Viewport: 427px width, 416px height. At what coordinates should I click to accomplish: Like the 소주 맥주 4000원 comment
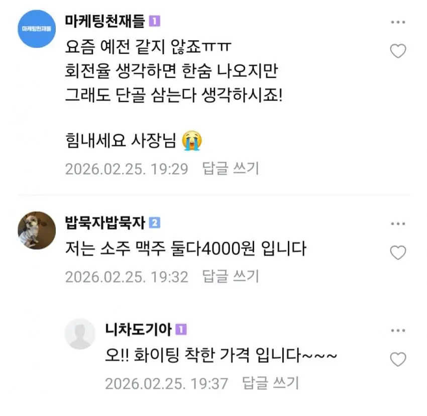point(398,252)
